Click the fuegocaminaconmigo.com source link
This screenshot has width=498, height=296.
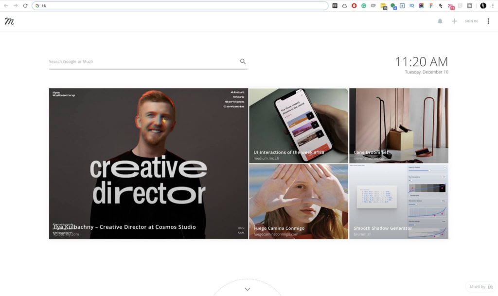click(276, 234)
